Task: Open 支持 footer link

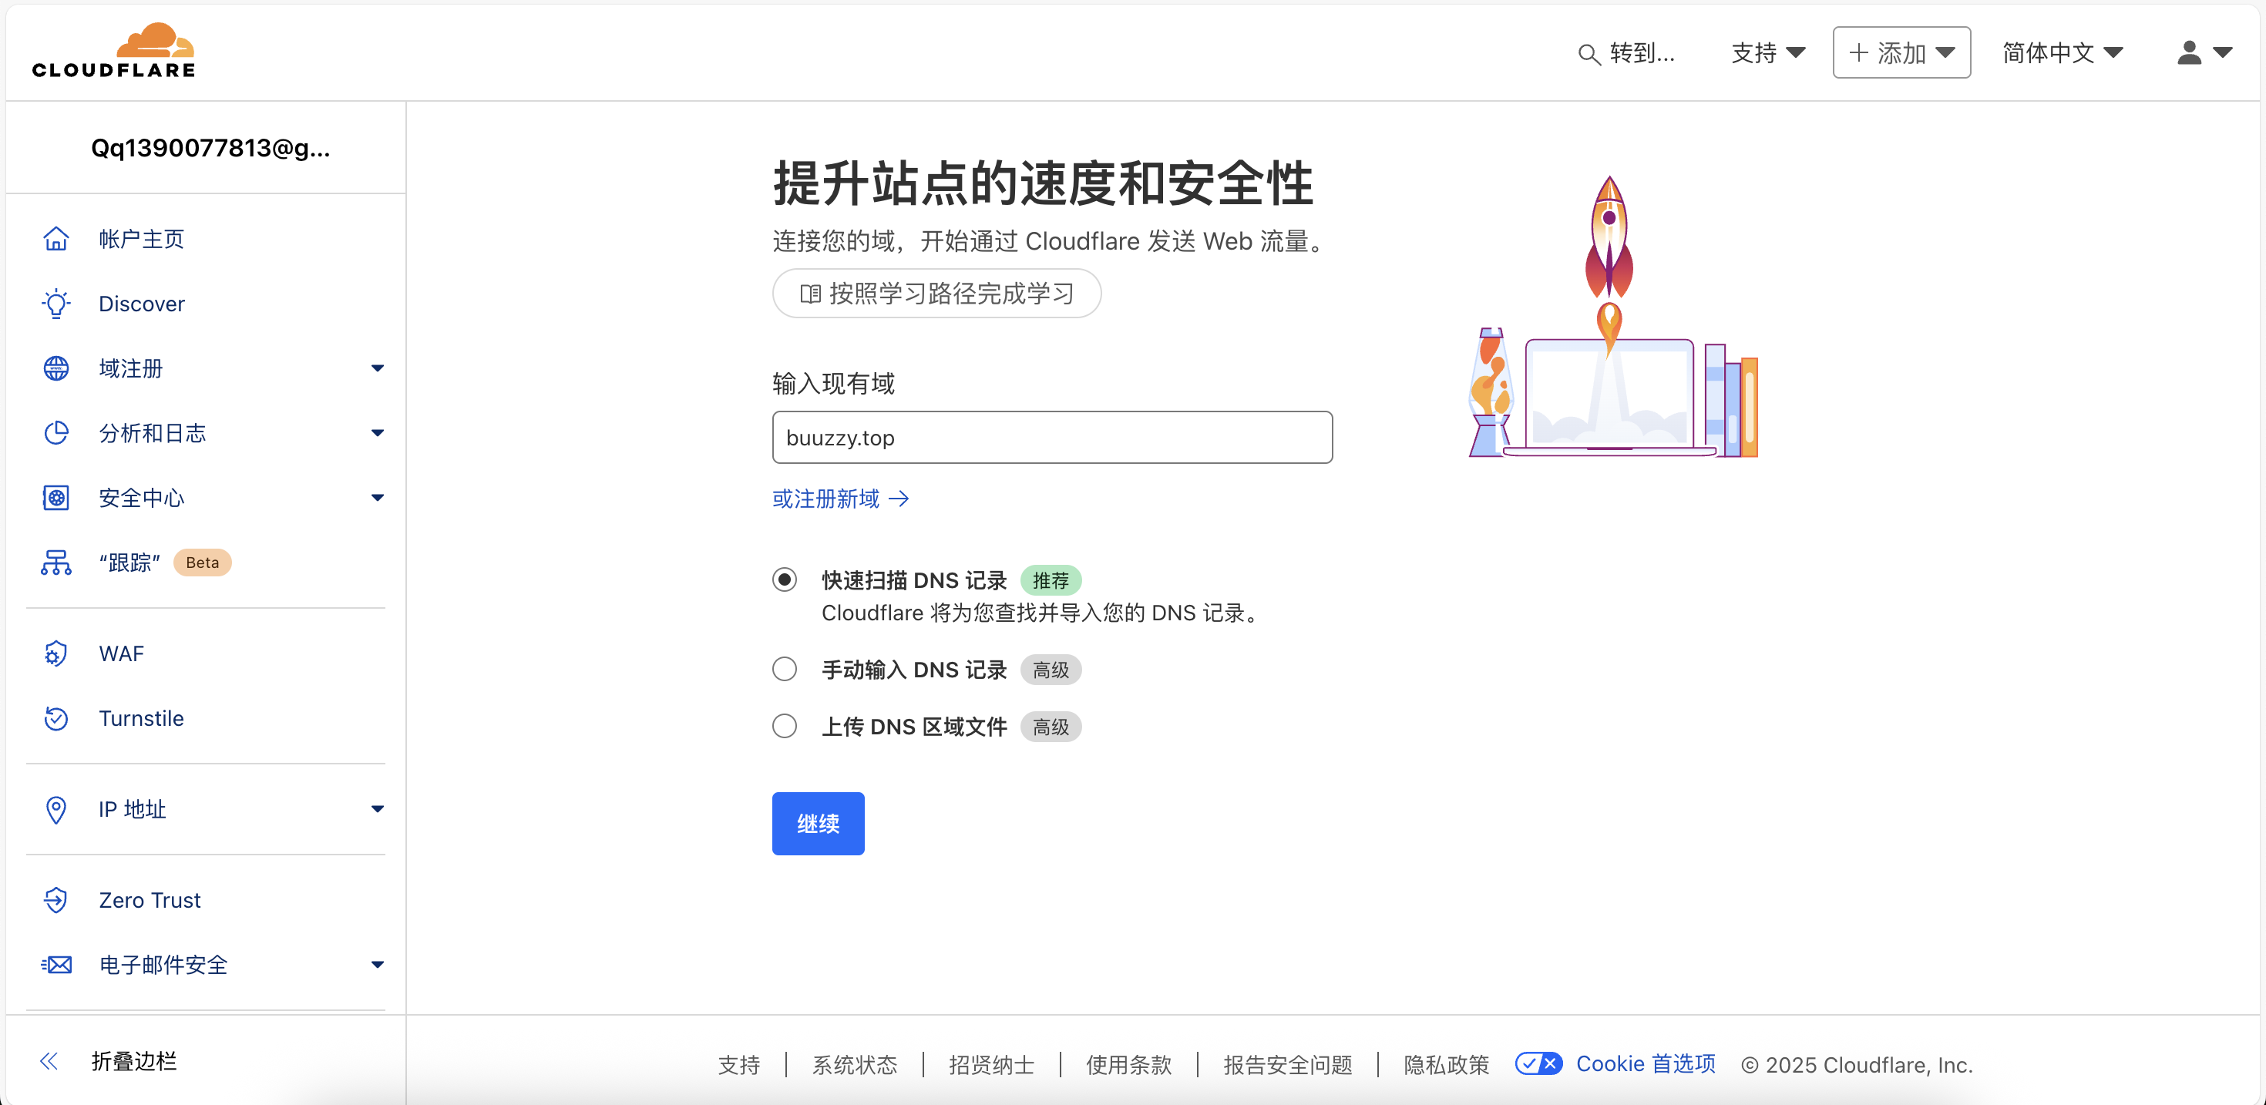Action: point(739,1064)
